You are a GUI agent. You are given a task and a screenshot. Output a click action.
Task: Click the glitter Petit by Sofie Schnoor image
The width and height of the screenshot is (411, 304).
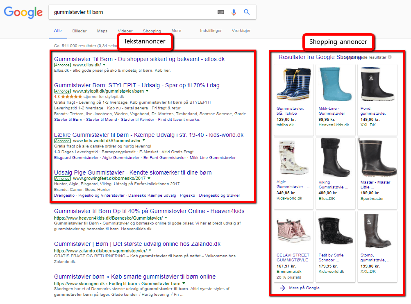pyautogui.click(x=336, y=231)
